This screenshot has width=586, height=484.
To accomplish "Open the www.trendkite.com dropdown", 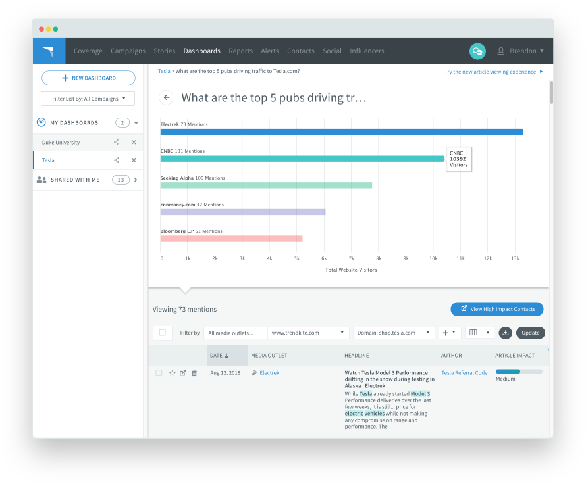I will coord(308,333).
